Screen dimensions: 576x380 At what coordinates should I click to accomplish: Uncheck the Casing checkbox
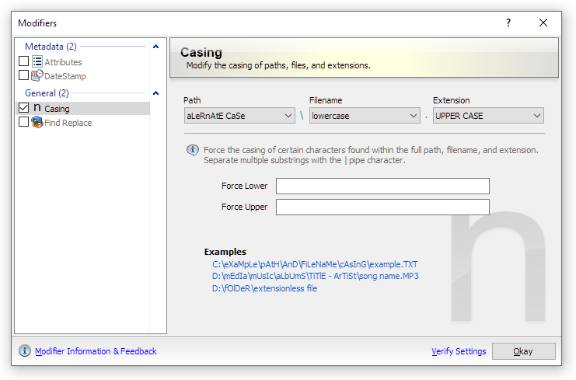tap(23, 109)
